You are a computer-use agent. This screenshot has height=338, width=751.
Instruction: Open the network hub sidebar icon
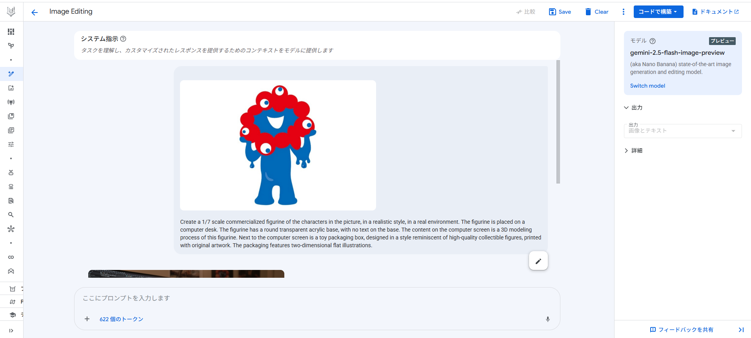click(x=11, y=229)
